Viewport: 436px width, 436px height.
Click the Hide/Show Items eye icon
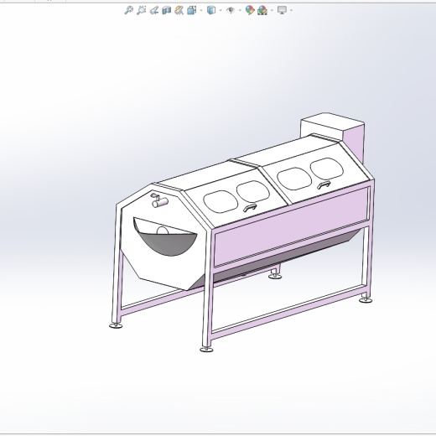pyautogui.click(x=231, y=10)
